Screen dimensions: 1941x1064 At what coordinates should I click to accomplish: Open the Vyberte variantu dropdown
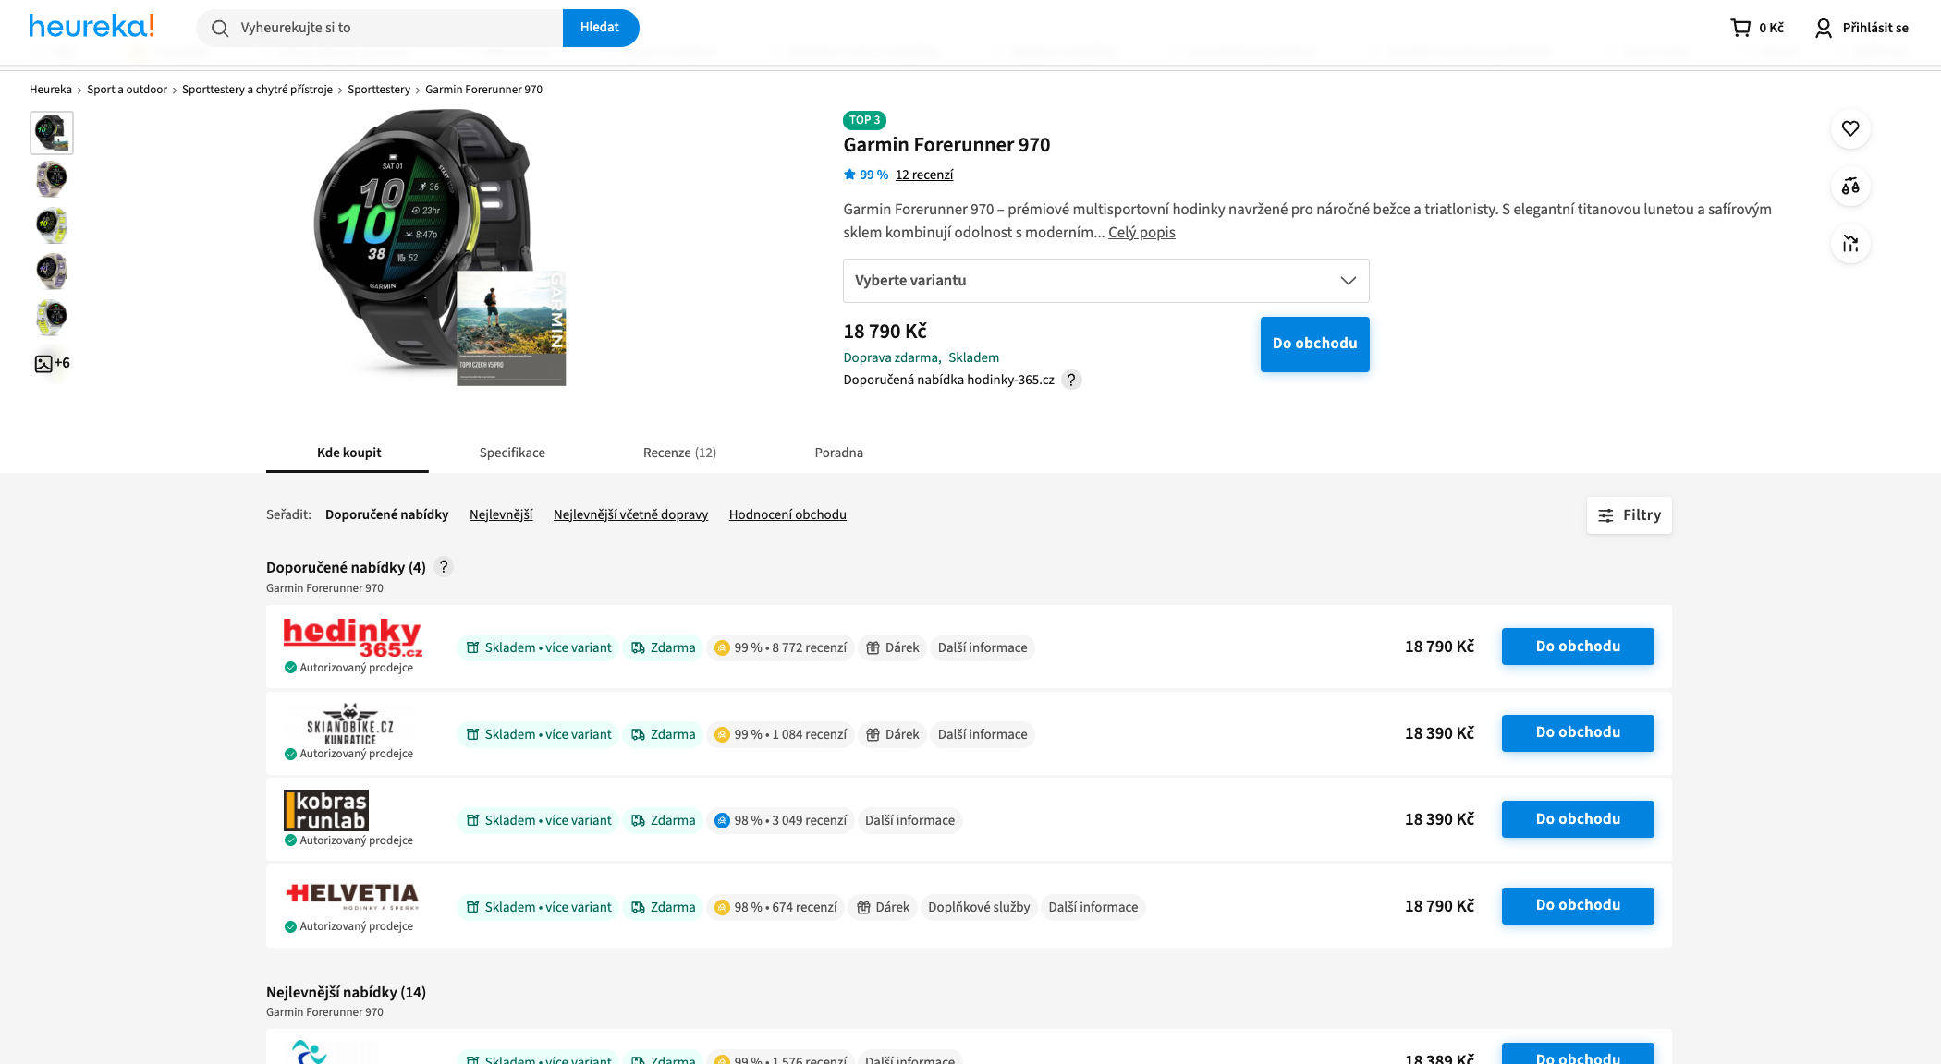pyautogui.click(x=1105, y=281)
